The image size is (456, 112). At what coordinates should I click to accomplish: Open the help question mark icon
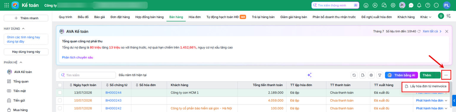coord(427,5)
